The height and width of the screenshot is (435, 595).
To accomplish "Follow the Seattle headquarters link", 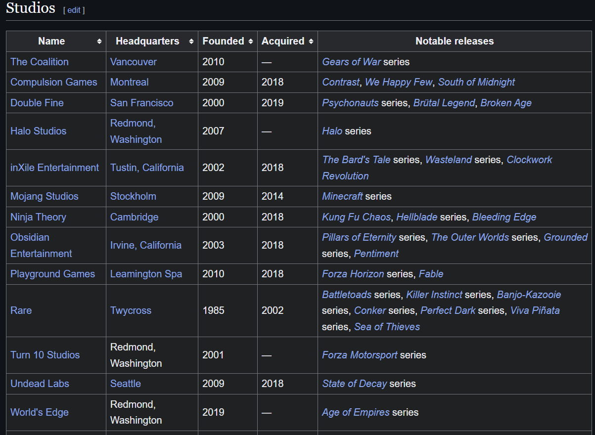I will pyautogui.click(x=126, y=384).
